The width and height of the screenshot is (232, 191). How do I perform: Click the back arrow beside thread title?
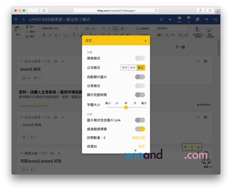(x=24, y=19)
